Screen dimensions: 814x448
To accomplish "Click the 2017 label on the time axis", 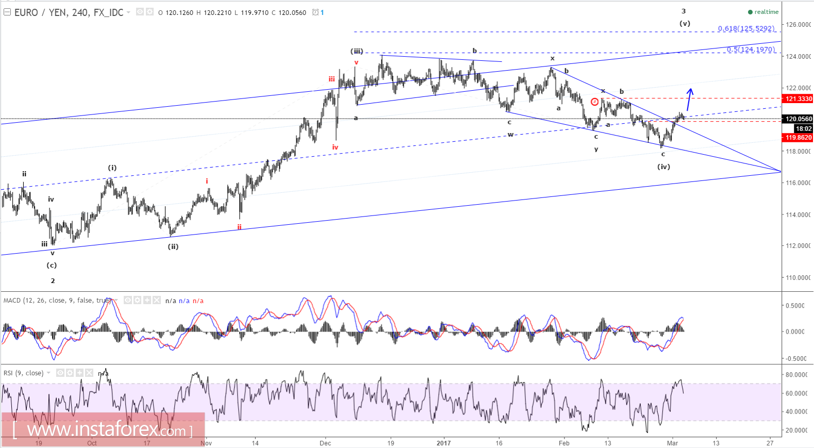I will pyautogui.click(x=443, y=443).
